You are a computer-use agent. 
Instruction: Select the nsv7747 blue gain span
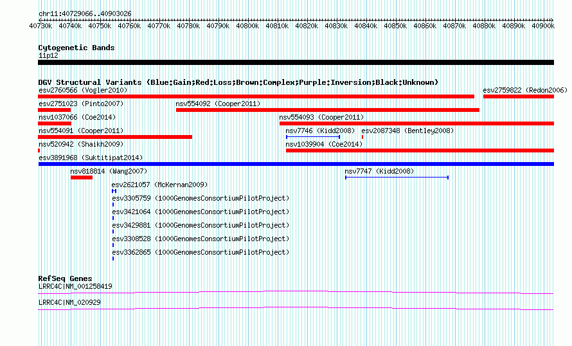click(x=397, y=178)
